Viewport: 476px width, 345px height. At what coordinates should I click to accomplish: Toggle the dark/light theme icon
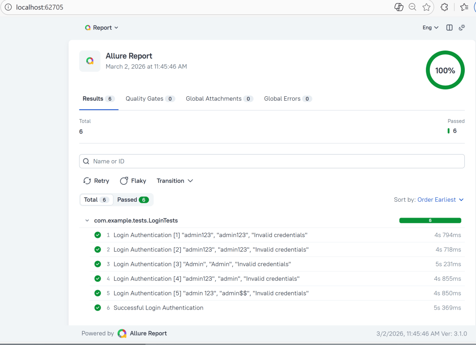(462, 28)
